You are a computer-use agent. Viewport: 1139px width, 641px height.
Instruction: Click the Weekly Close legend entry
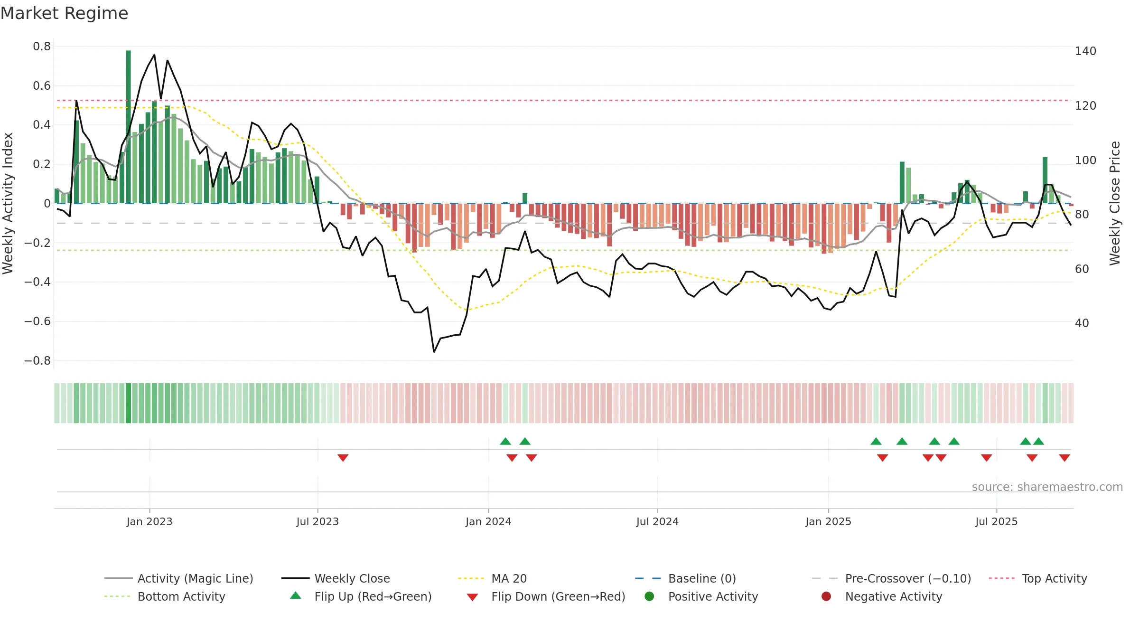coord(336,578)
